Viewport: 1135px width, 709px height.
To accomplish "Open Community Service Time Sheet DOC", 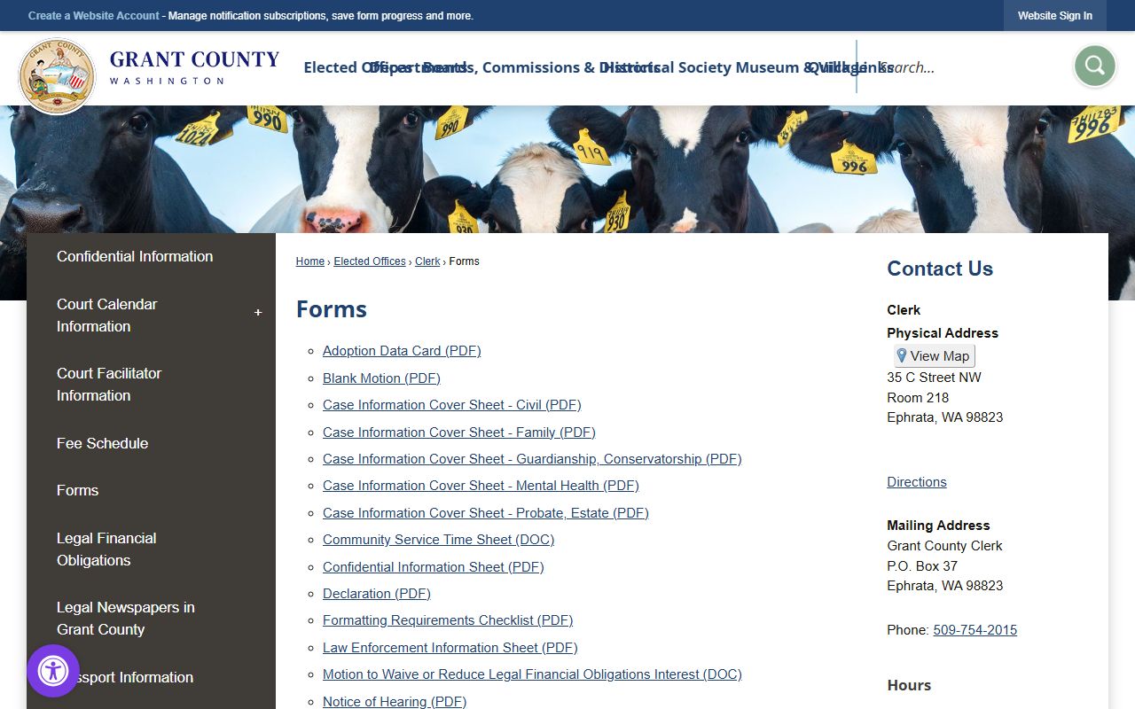I will point(438,540).
